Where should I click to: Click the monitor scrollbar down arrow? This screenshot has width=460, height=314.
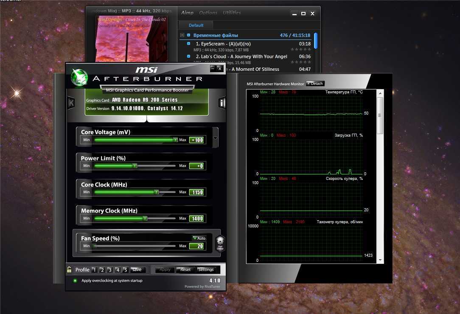[380, 260]
